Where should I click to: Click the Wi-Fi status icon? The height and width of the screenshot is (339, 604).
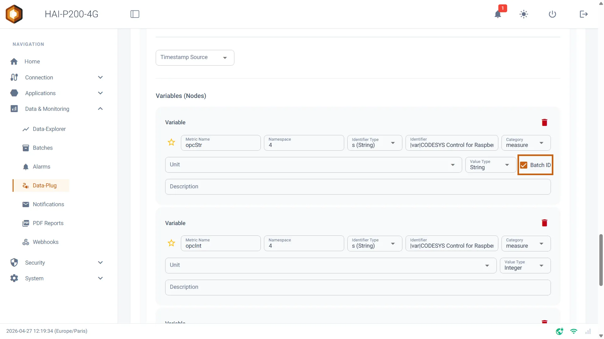point(573,331)
